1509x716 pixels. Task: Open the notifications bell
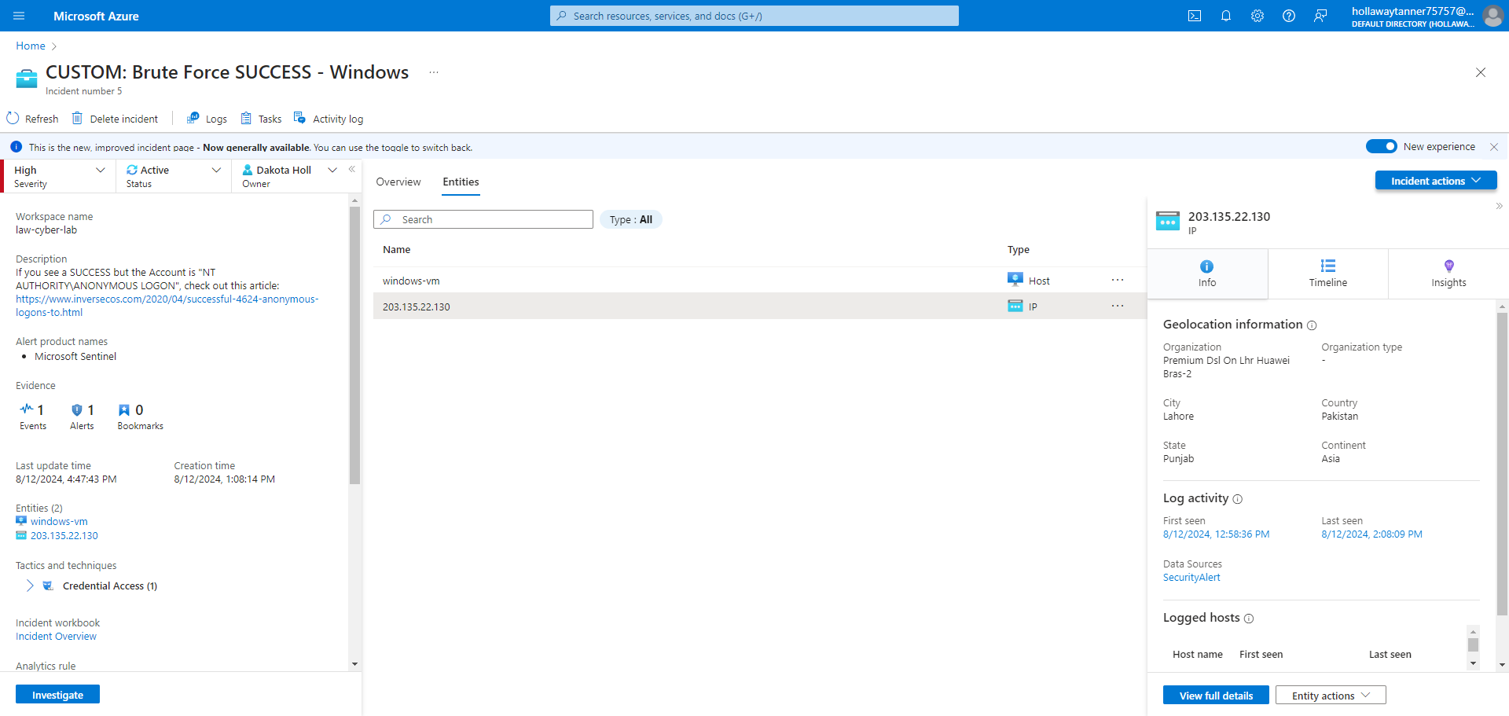click(1226, 16)
